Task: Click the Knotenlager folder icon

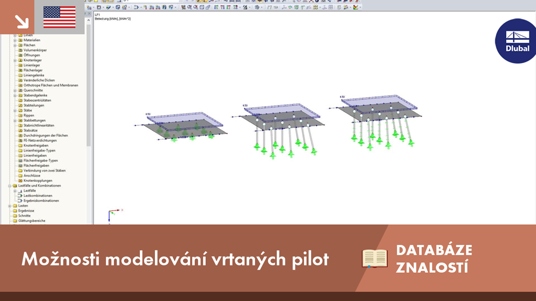Action: pyautogui.click(x=20, y=60)
